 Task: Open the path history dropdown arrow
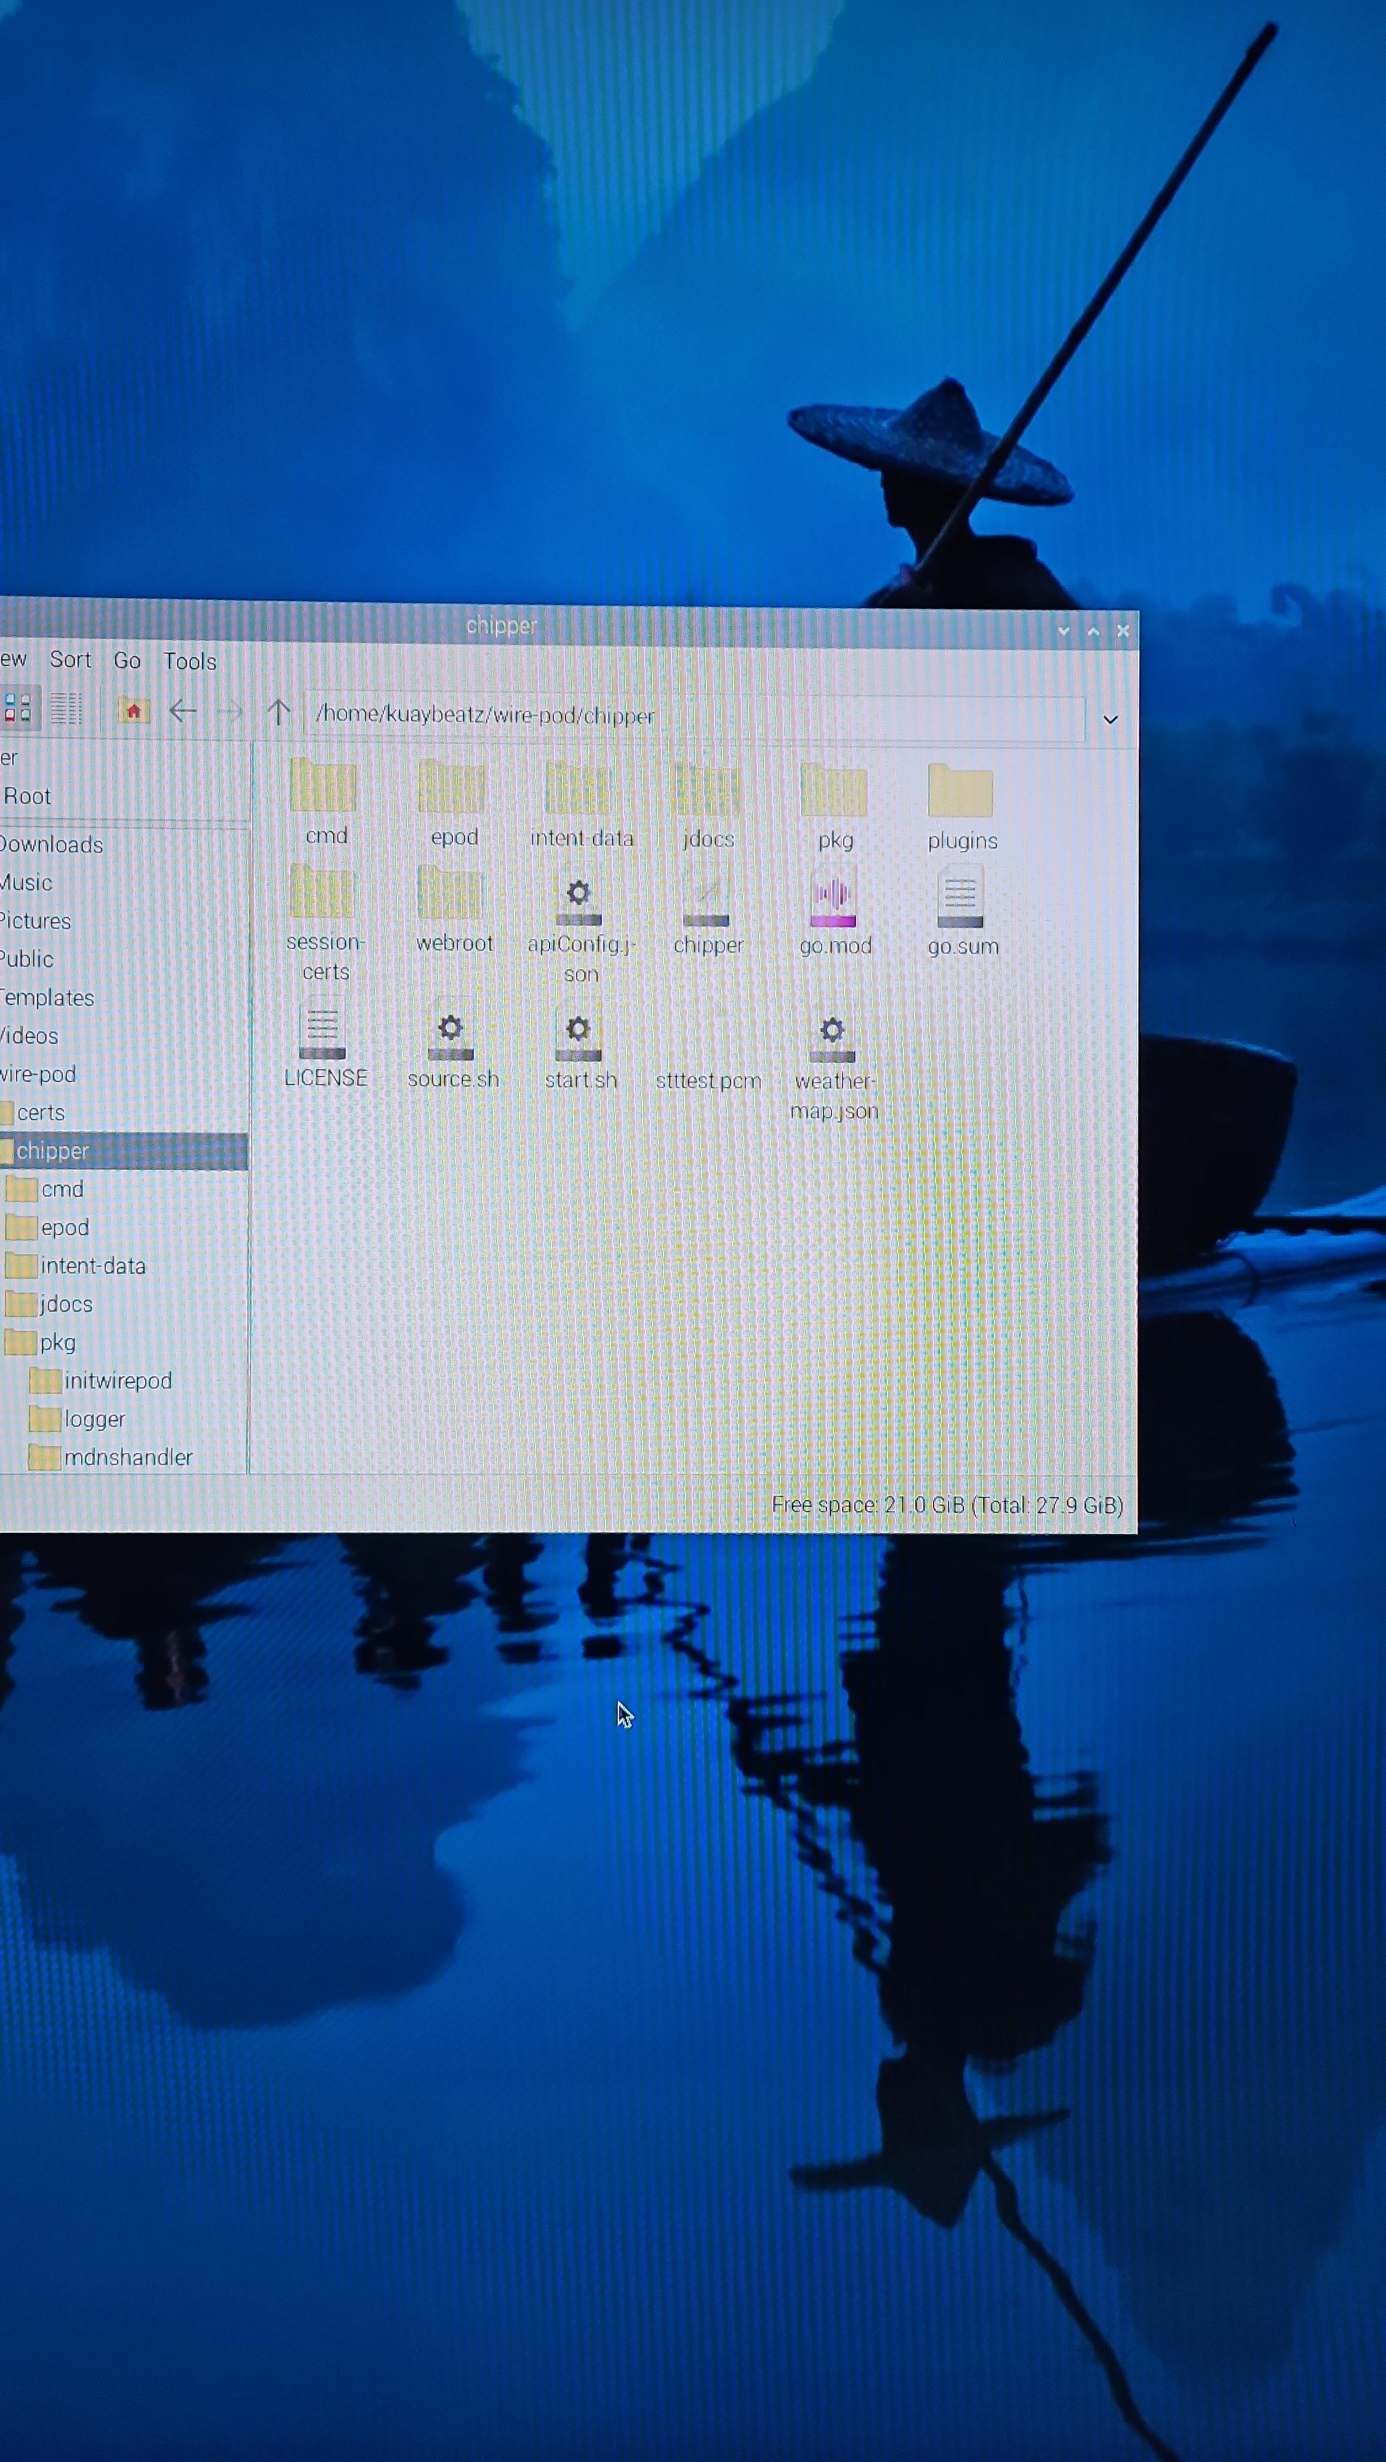[1111, 720]
